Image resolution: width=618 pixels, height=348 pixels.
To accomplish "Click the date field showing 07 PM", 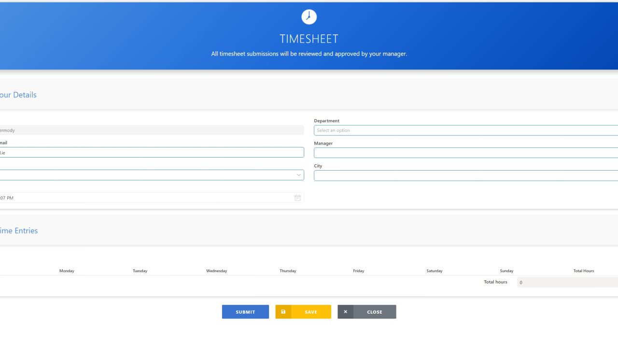I will 145,198.
